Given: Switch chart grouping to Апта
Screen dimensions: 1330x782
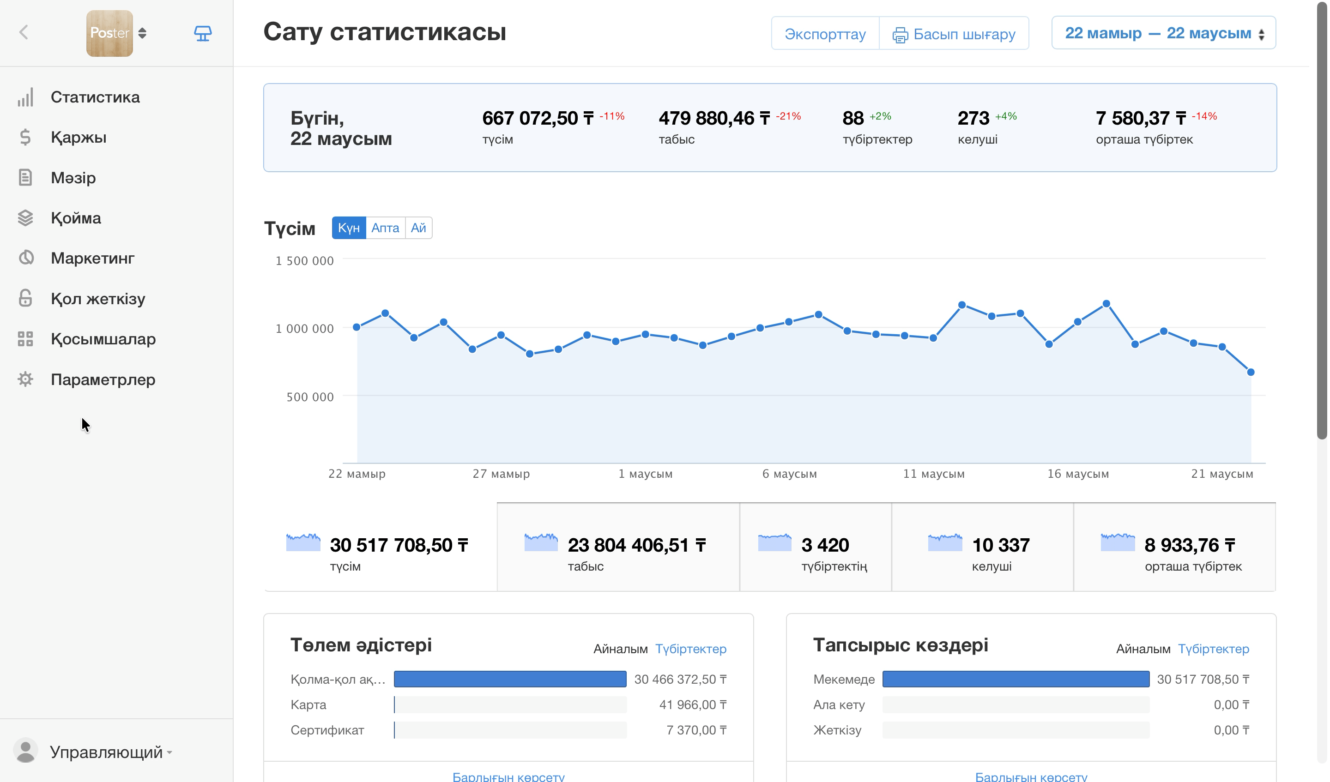Looking at the screenshot, I should pyautogui.click(x=385, y=228).
